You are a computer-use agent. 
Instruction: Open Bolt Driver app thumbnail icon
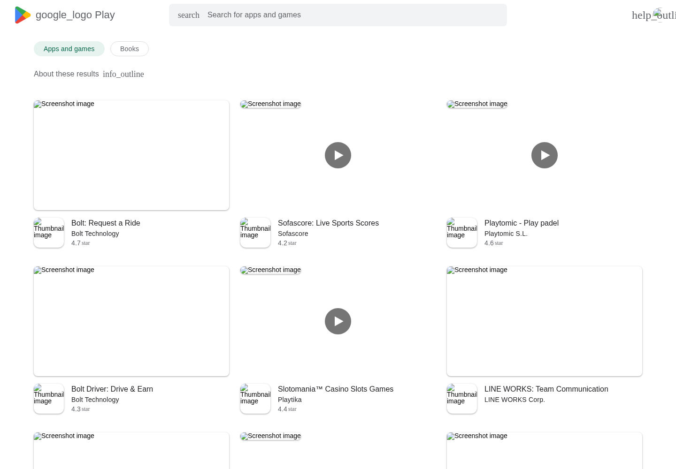click(x=49, y=399)
